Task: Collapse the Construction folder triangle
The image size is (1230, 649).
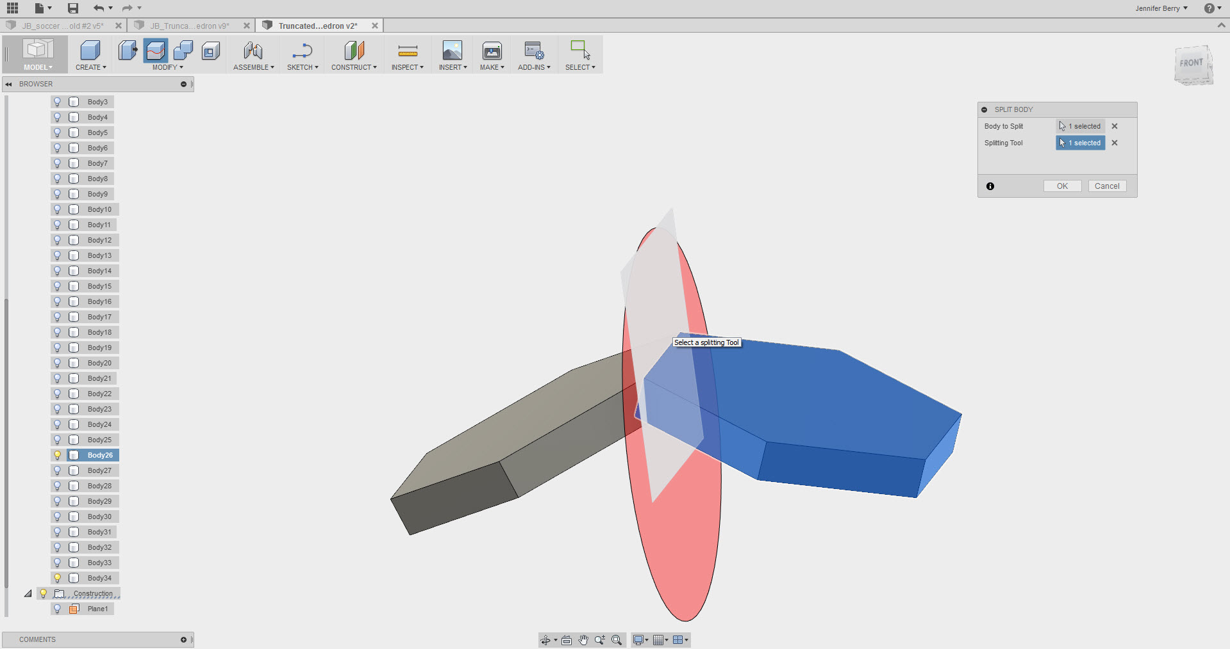Action: [x=28, y=593]
